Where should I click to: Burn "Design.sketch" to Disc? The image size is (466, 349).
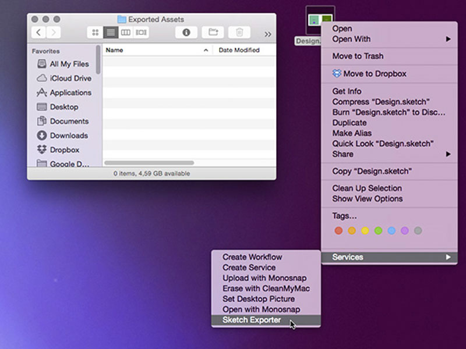tap(389, 112)
